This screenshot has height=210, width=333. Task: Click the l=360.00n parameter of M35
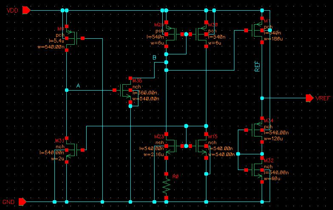(x=145, y=93)
